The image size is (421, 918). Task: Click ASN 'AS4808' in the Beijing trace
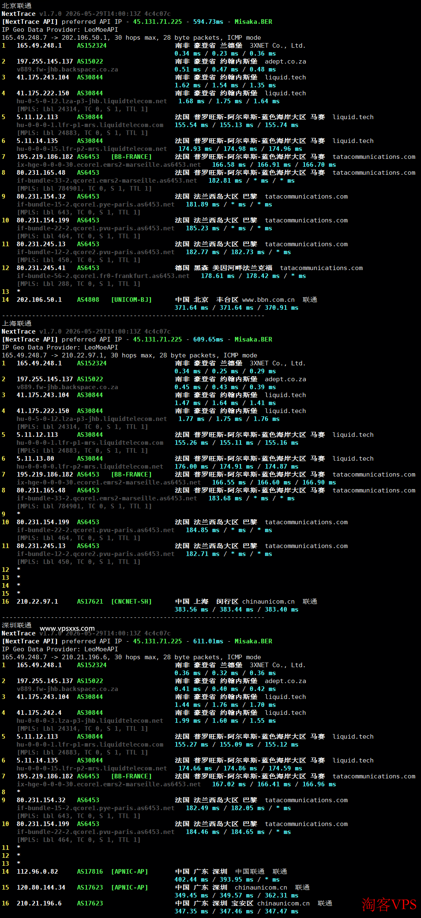tap(88, 300)
